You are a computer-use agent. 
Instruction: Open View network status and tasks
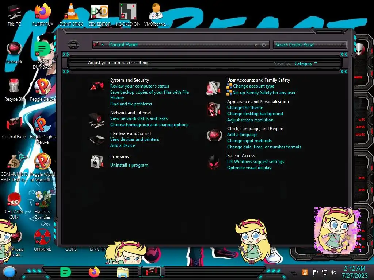pyautogui.click(x=139, y=118)
